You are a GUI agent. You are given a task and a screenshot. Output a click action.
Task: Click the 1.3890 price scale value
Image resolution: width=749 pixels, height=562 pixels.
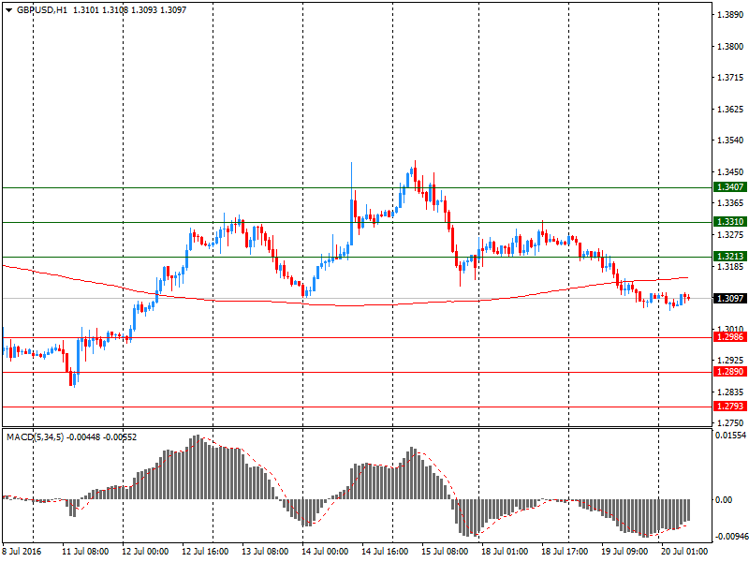730,15
